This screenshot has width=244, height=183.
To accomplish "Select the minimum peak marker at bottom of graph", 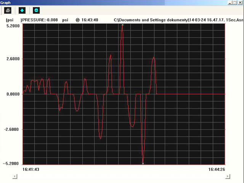I will [143, 164].
